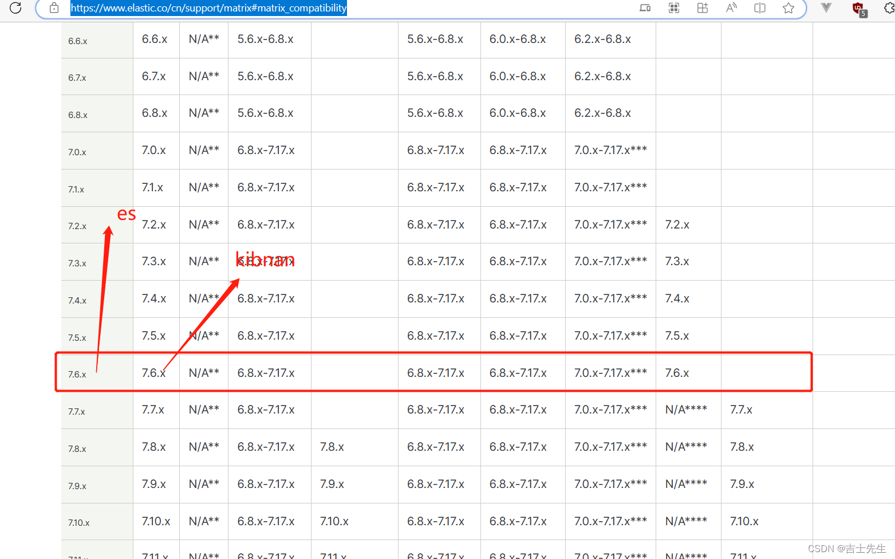This screenshot has width=895, height=559.
Task: Click the 7.0.x-7.17.x*** cell in row 7.6.x
Action: pos(610,373)
